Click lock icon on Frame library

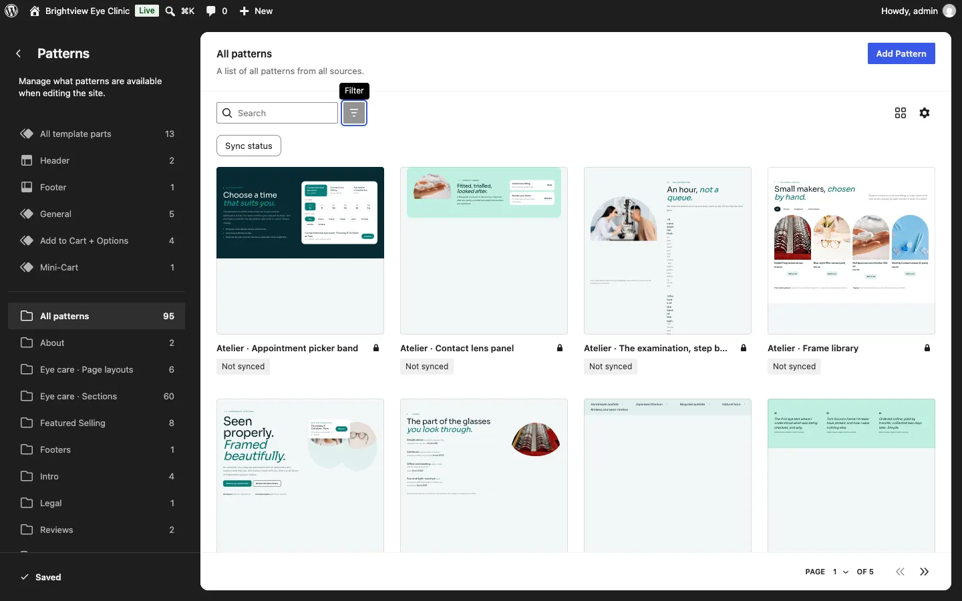[927, 348]
